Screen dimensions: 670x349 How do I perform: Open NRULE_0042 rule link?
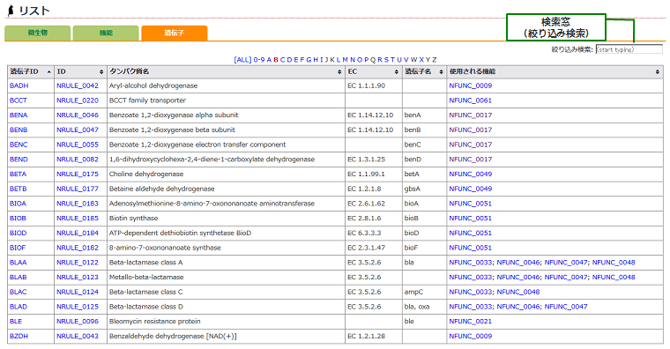point(78,85)
